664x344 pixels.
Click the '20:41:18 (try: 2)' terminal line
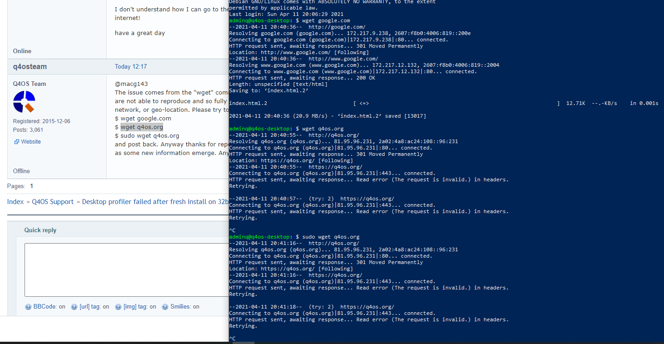pyautogui.click(x=311, y=307)
